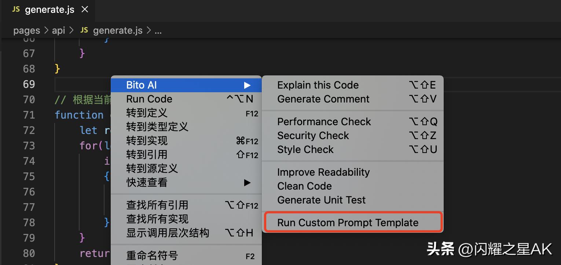Open the Bito AI menu entry
The image size is (561, 265).
186,85
